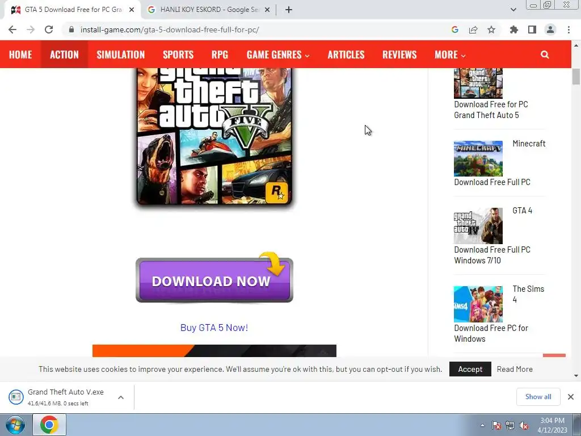
Task: Open the REVIEWS page
Action: tap(399, 54)
